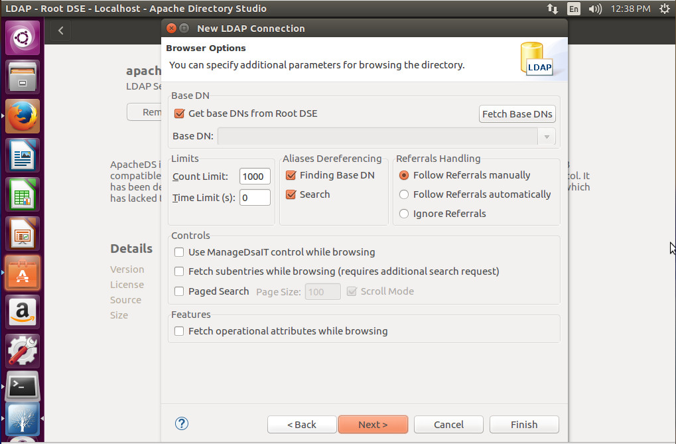676x444 pixels.
Task: Enable Paged Search checkbox
Action: [179, 291]
